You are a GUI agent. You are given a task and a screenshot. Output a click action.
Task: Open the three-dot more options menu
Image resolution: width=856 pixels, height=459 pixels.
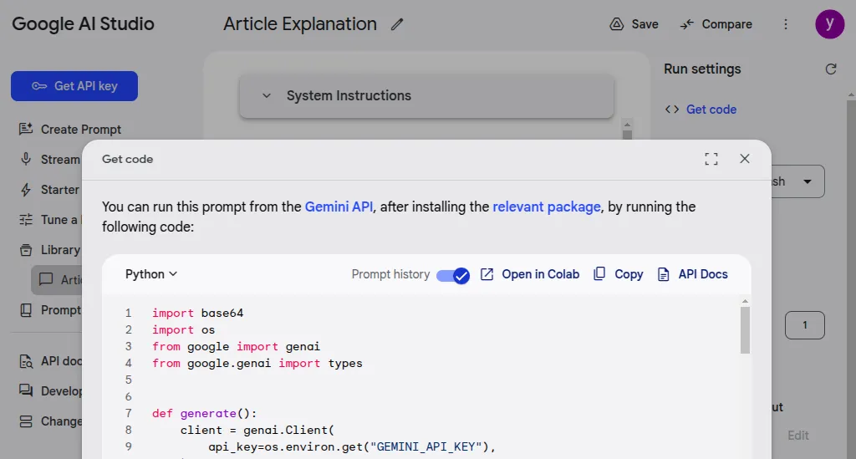tap(786, 24)
